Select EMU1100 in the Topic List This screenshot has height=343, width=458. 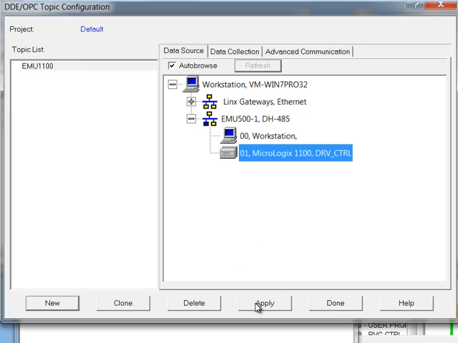pyautogui.click(x=84, y=66)
